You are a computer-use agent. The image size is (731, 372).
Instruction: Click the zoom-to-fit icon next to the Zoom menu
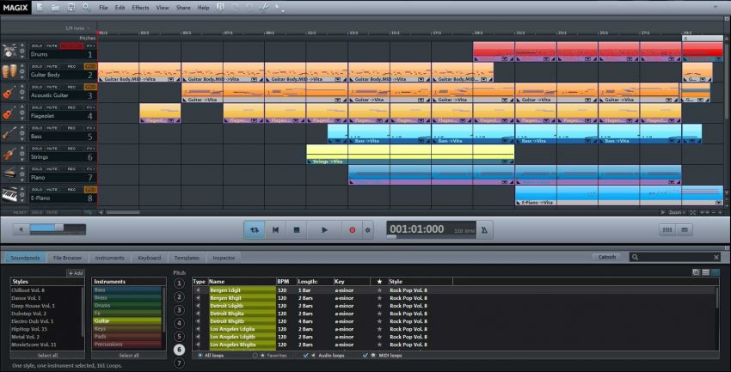point(693,212)
